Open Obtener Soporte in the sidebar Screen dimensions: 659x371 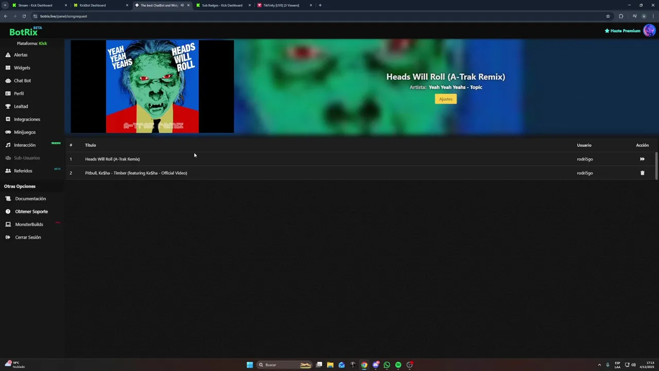[27, 211]
